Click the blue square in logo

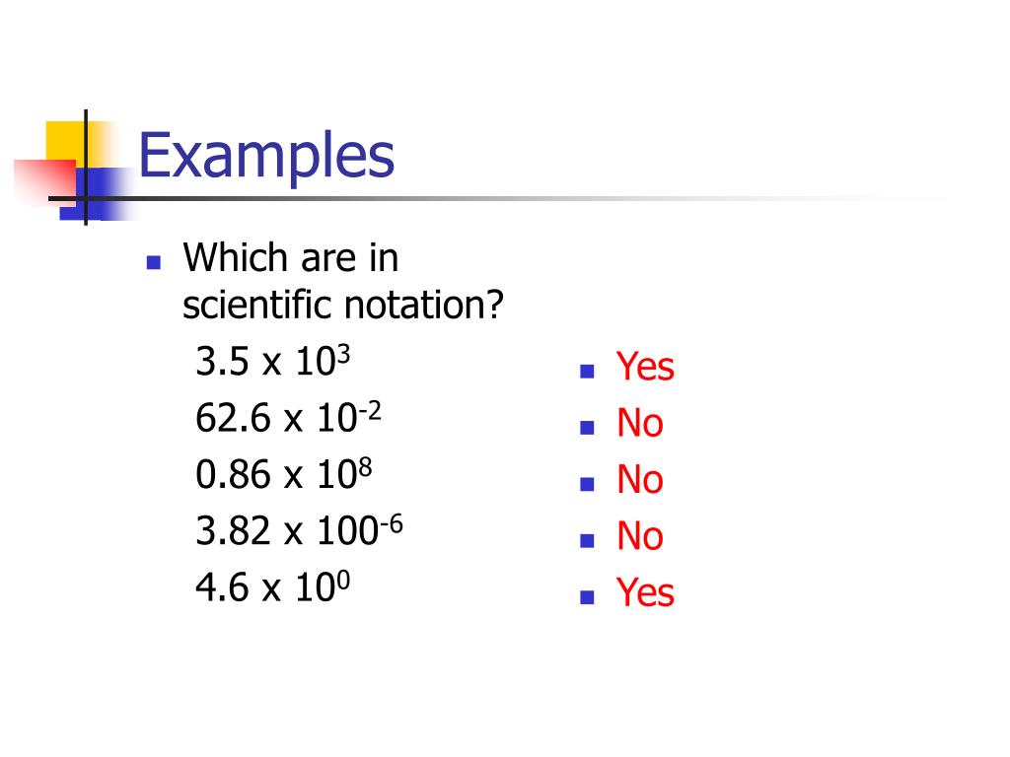pyautogui.click(x=97, y=194)
